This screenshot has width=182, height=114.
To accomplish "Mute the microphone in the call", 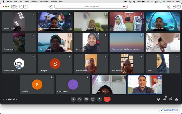I will [73, 99].
